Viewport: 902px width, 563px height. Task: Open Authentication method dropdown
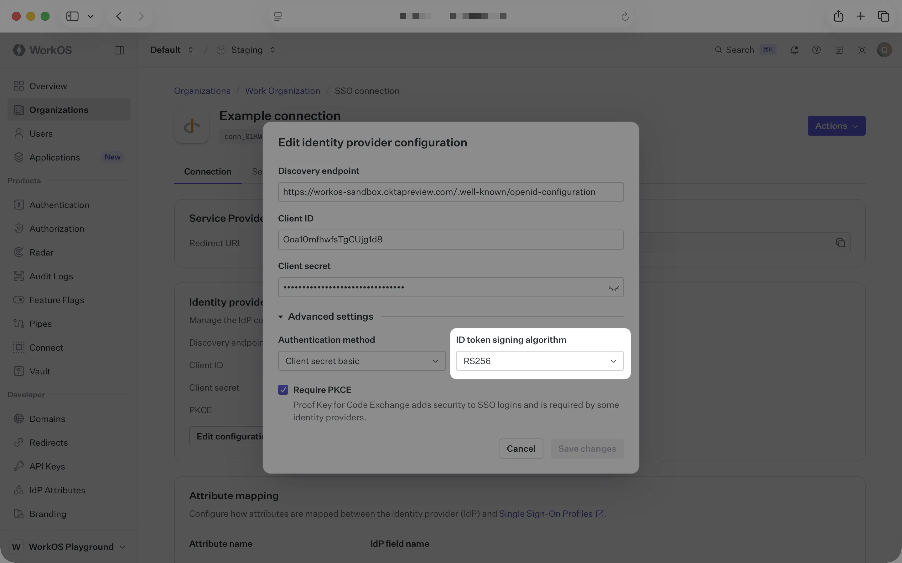[361, 361]
